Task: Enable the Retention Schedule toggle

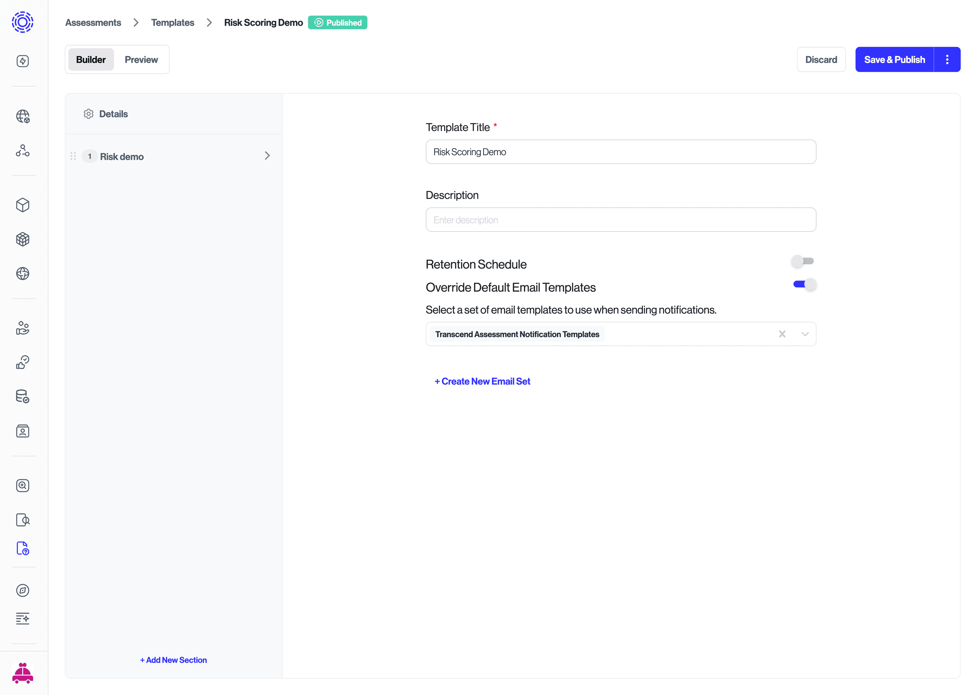Action: coord(803,261)
